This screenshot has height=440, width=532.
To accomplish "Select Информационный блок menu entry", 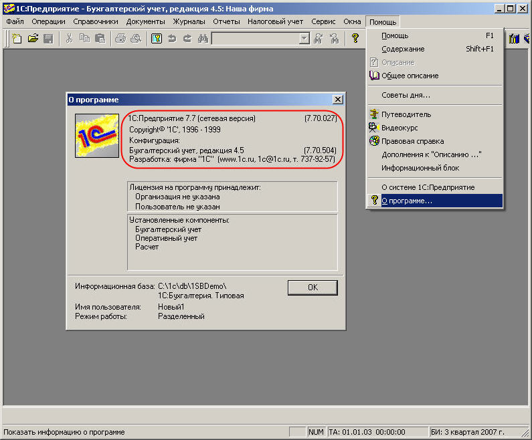I will pyautogui.click(x=435, y=168).
